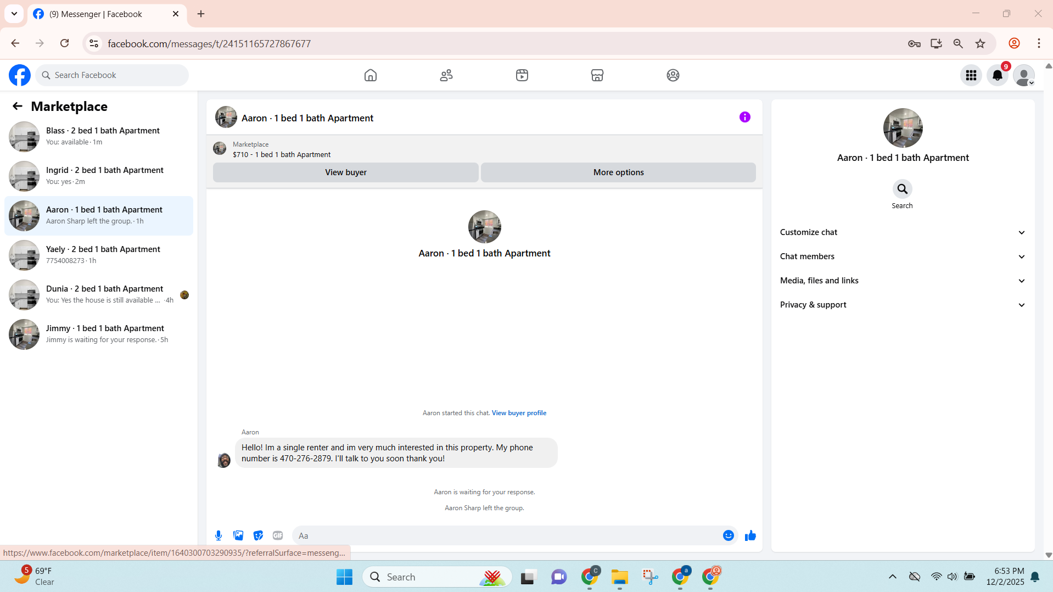
Task: Go back in browser history
Action: pos(15,43)
